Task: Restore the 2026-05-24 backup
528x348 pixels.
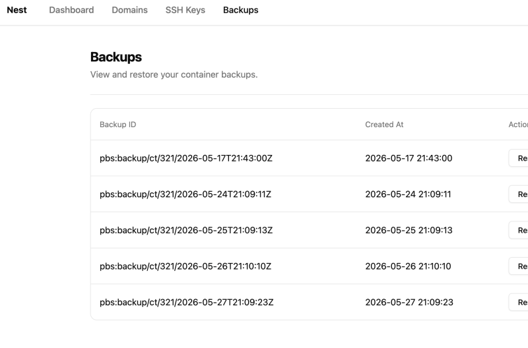Action: point(519,194)
